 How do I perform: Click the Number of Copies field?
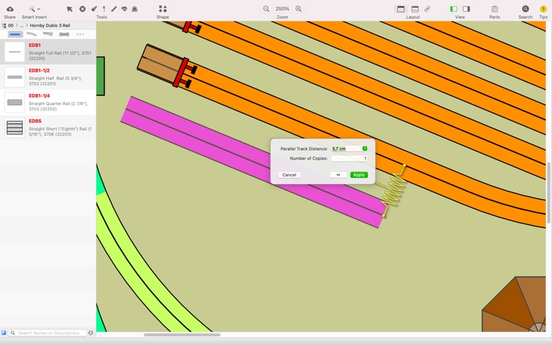pyautogui.click(x=349, y=159)
